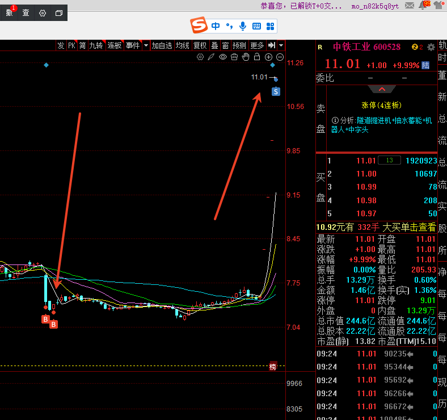447x420 pixels.
Task: Click the 简 toolbar button
Action: pyautogui.click(x=82, y=45)
